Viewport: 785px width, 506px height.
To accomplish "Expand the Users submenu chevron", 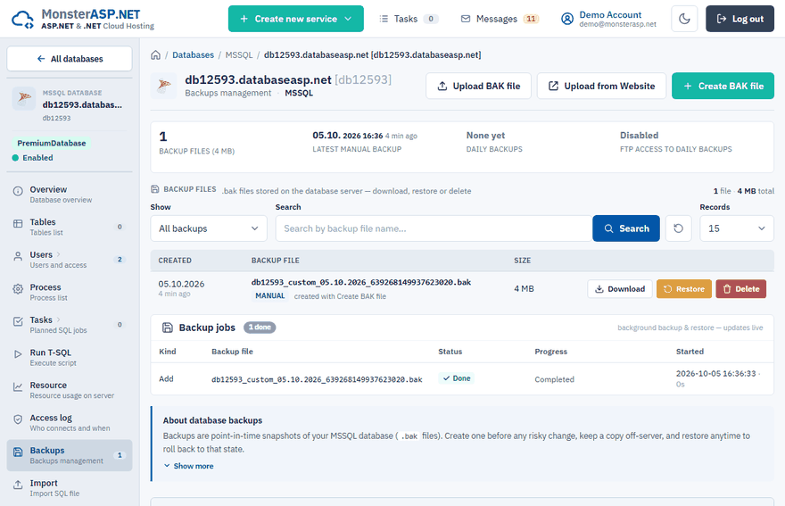I will 58,254.
